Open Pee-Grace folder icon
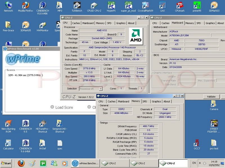Image resolution: width=225 pixels, height=168 pixels. click(8, 26)
